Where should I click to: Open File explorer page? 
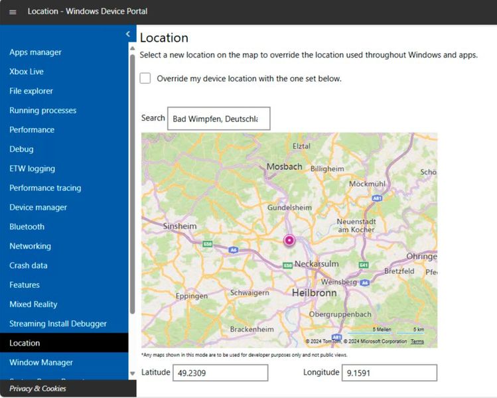(31, 91)
